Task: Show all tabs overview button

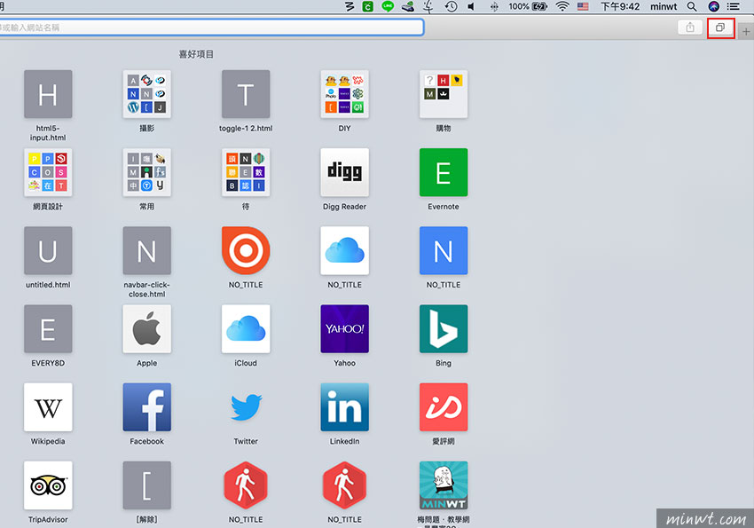Action: (720, 28)
